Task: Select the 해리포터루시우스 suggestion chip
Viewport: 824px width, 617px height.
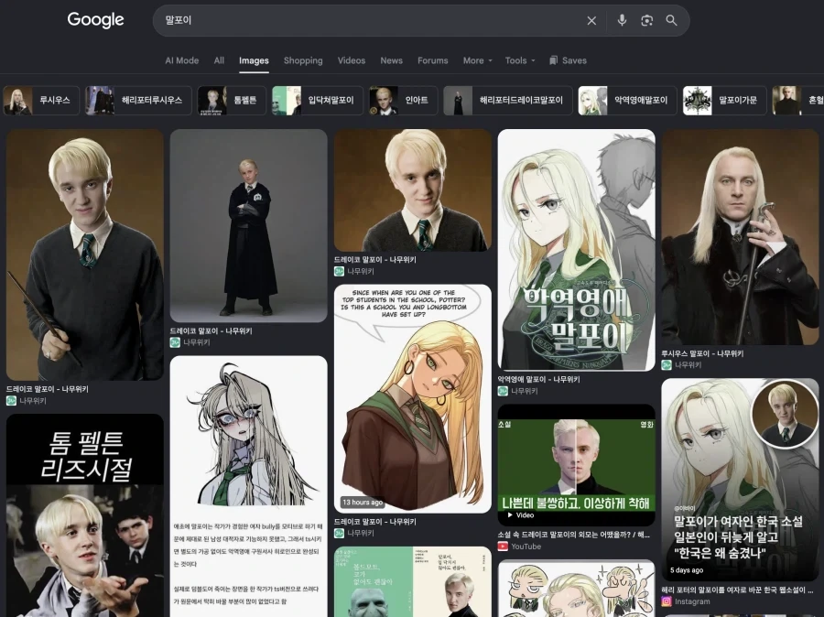Action: (x=138, y=101)
